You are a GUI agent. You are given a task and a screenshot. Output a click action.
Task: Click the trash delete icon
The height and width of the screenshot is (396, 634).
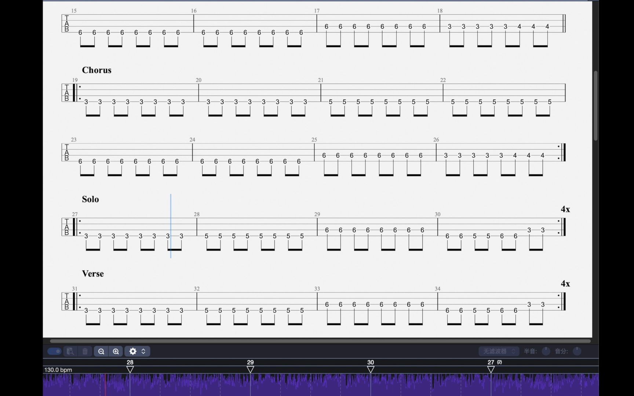click(x=85, y=351)
